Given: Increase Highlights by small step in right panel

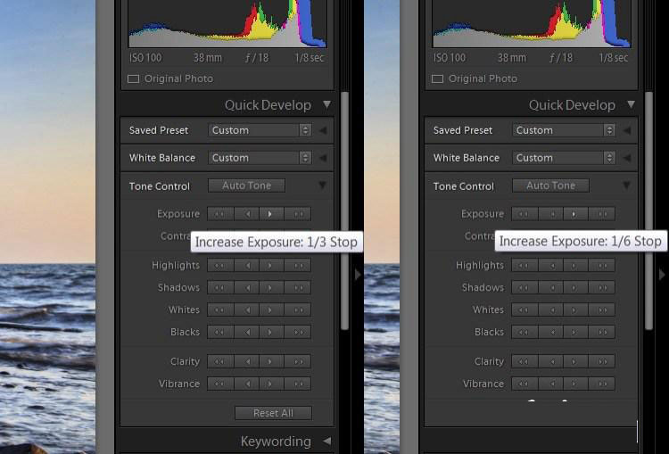Looking at the screenshot, I should pos(576,265).
